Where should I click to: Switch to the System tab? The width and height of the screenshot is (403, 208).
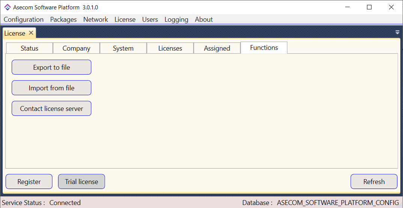click(x=123, y=48)
